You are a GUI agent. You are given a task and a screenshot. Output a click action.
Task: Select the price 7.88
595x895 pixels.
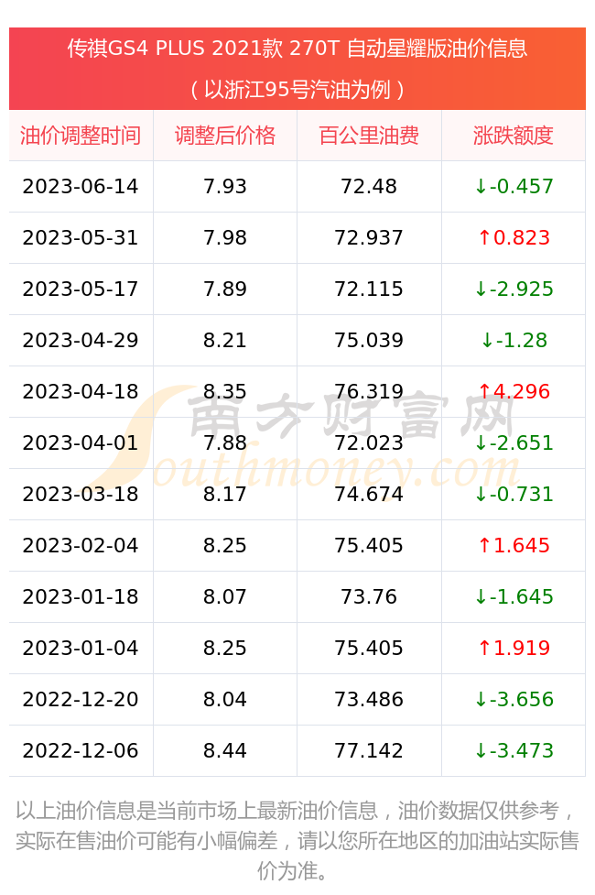coord(225,443)
